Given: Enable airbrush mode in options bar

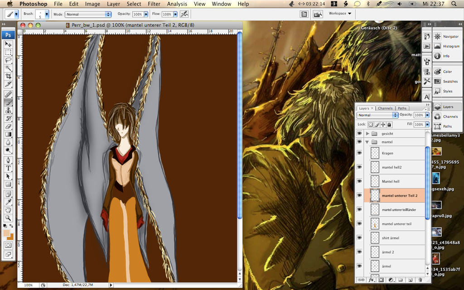Looking at the screenshot, I should 184,14.
